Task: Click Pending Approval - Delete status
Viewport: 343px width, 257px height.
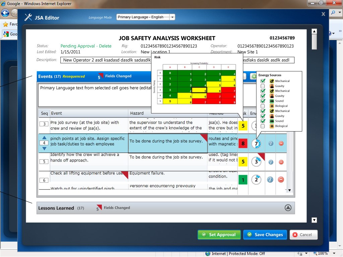Action: point(86,46)
